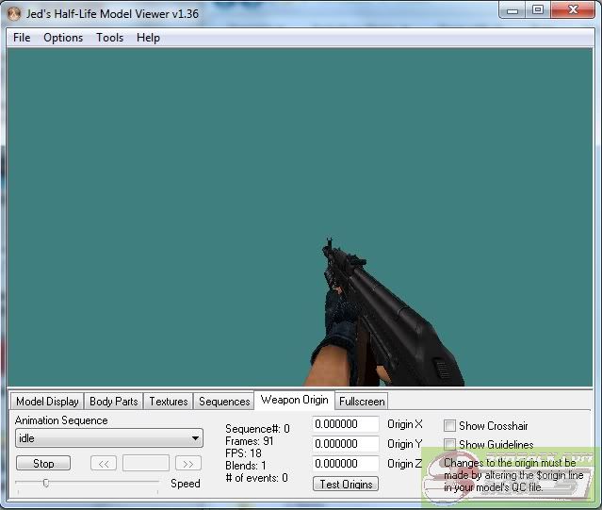
Task: Minimize the Model Viewer window
Action: pyautogui.click(x=513, y=9)
